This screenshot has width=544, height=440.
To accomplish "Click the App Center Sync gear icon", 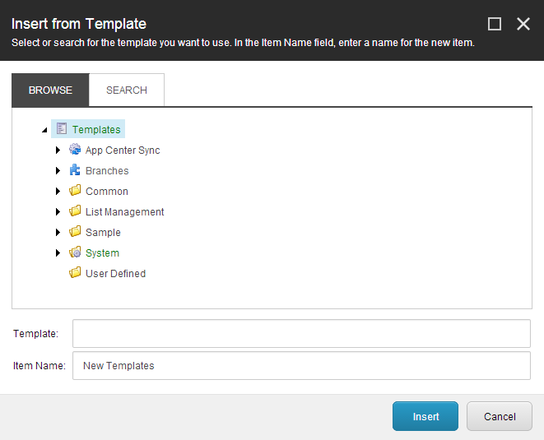I will (x=75, y=150).
